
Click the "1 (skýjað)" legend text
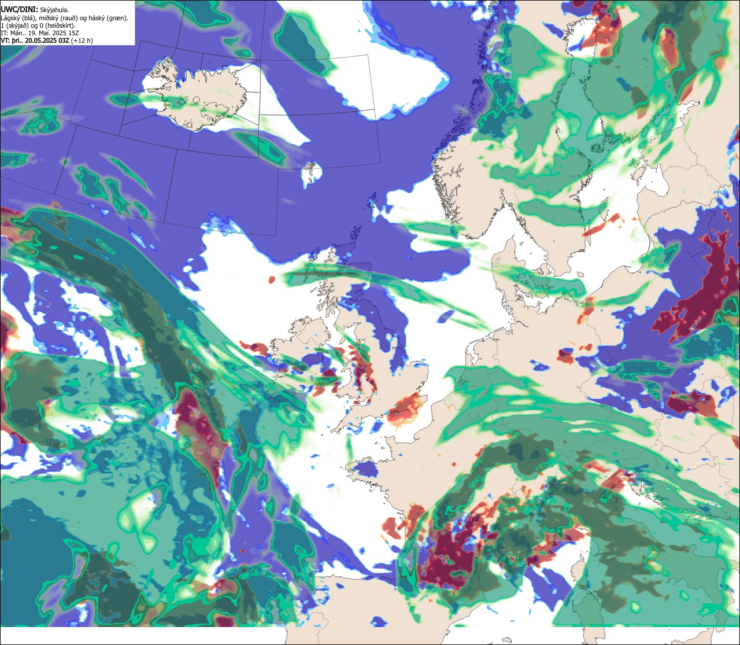coord(14,25)
